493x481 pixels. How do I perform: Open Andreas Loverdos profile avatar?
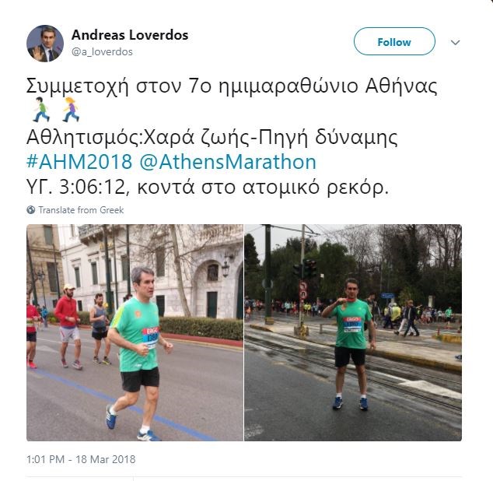click(x=45, y=44)
